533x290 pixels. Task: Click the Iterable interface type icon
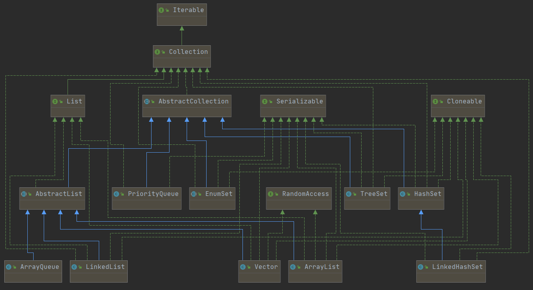161,10
